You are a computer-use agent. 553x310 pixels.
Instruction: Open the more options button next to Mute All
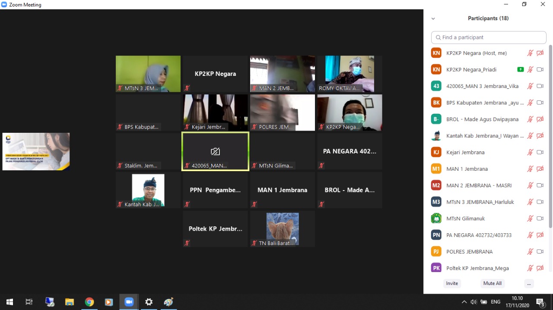point(529,283)
